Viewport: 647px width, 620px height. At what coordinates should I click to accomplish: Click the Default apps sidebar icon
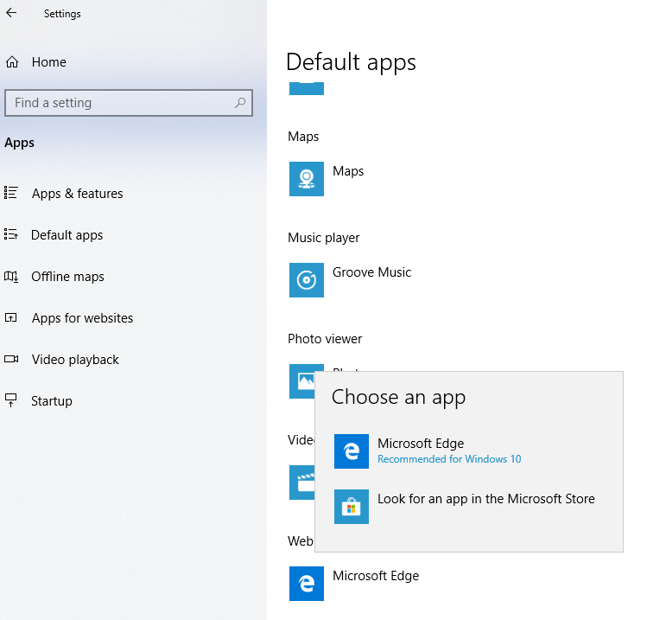[x=11, y=234]
